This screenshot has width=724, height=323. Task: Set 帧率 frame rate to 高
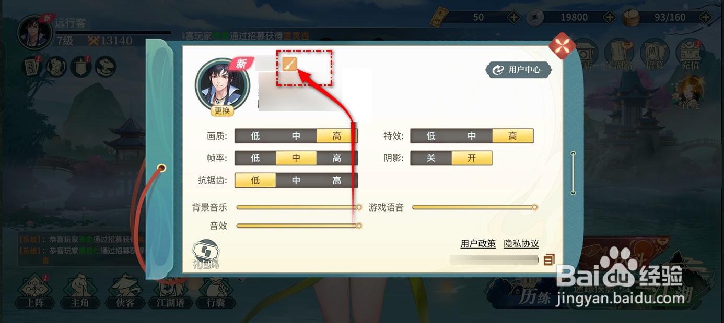(337, 158)
